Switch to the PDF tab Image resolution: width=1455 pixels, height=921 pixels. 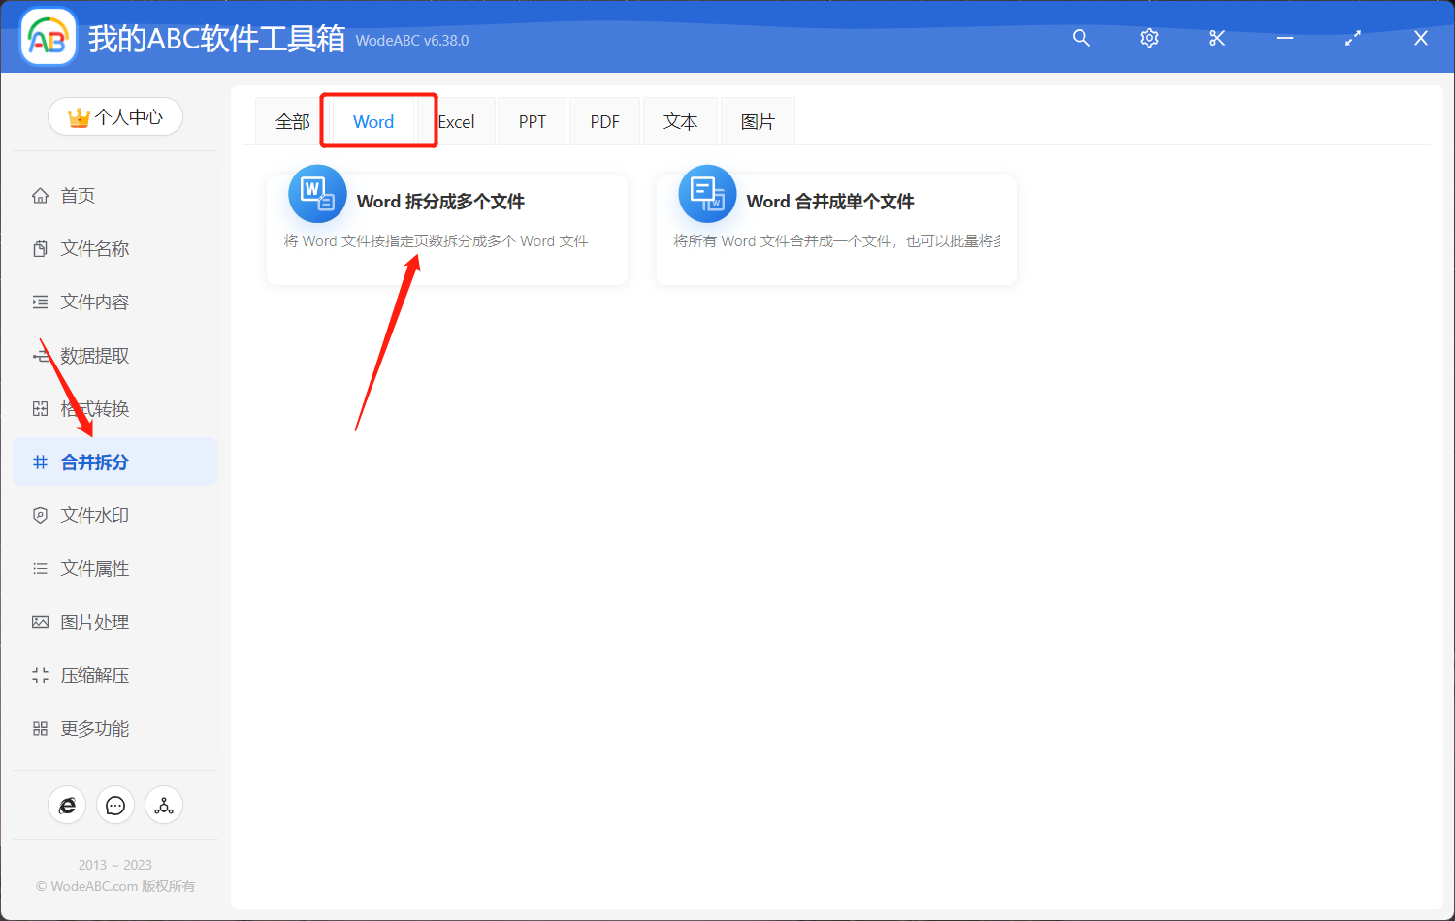tap(603, 120)
